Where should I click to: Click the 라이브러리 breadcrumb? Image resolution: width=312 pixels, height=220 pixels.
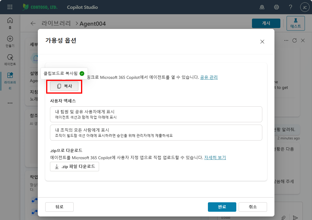(56, 23)
